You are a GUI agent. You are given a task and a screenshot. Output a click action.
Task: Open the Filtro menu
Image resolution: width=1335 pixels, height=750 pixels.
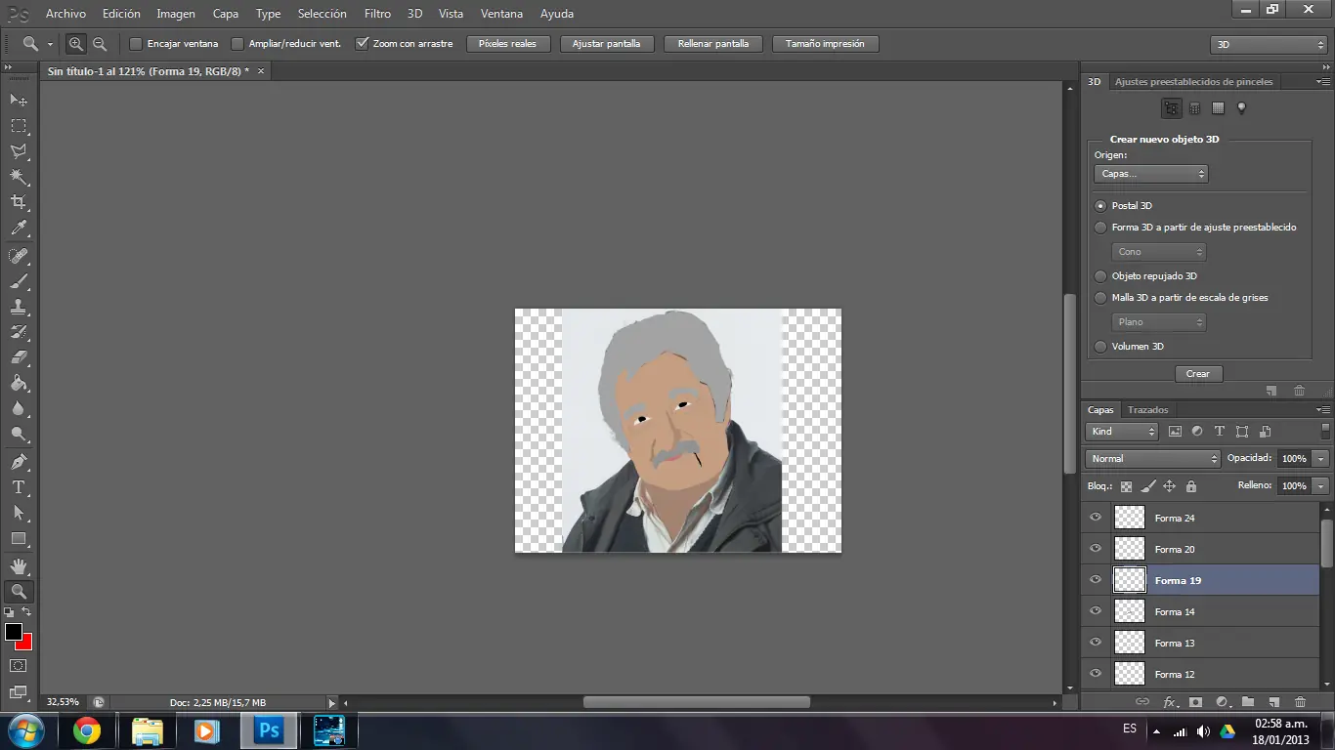pyautogui.click(x=377, y=14)
